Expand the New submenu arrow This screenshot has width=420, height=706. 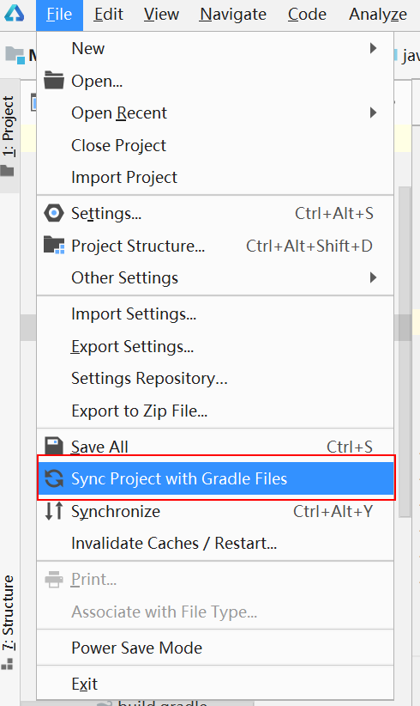click(373, 48)
